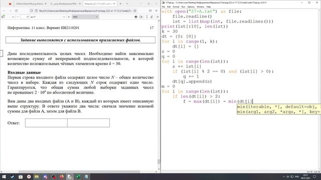Image resolution: width=321 pixels, height=180 pixels.
Task: Select the PDF text annotation tool
Action: tap(147, 17)
